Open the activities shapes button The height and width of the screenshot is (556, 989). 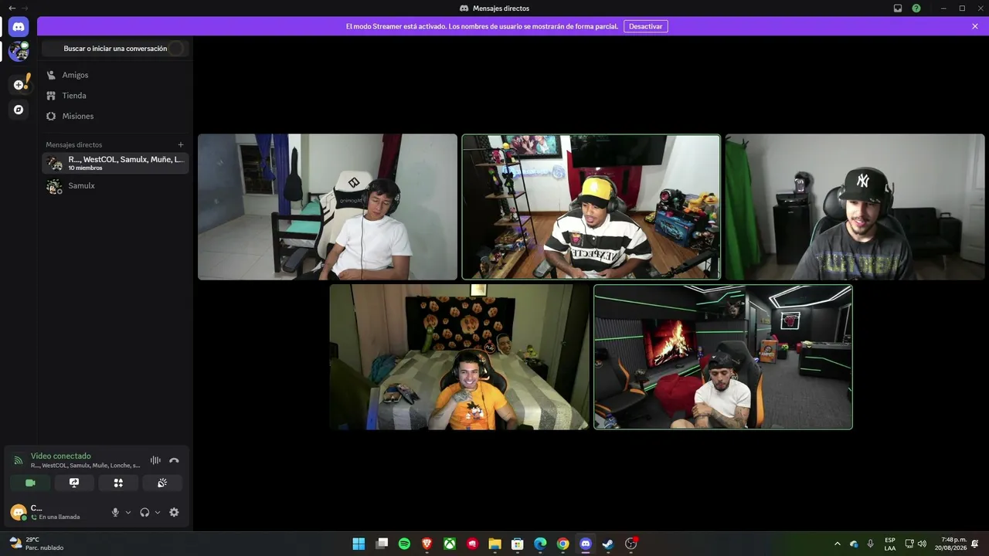point(118,483)
